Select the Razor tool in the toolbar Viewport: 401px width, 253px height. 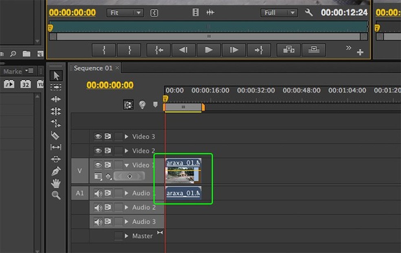[x=55, y=135]
